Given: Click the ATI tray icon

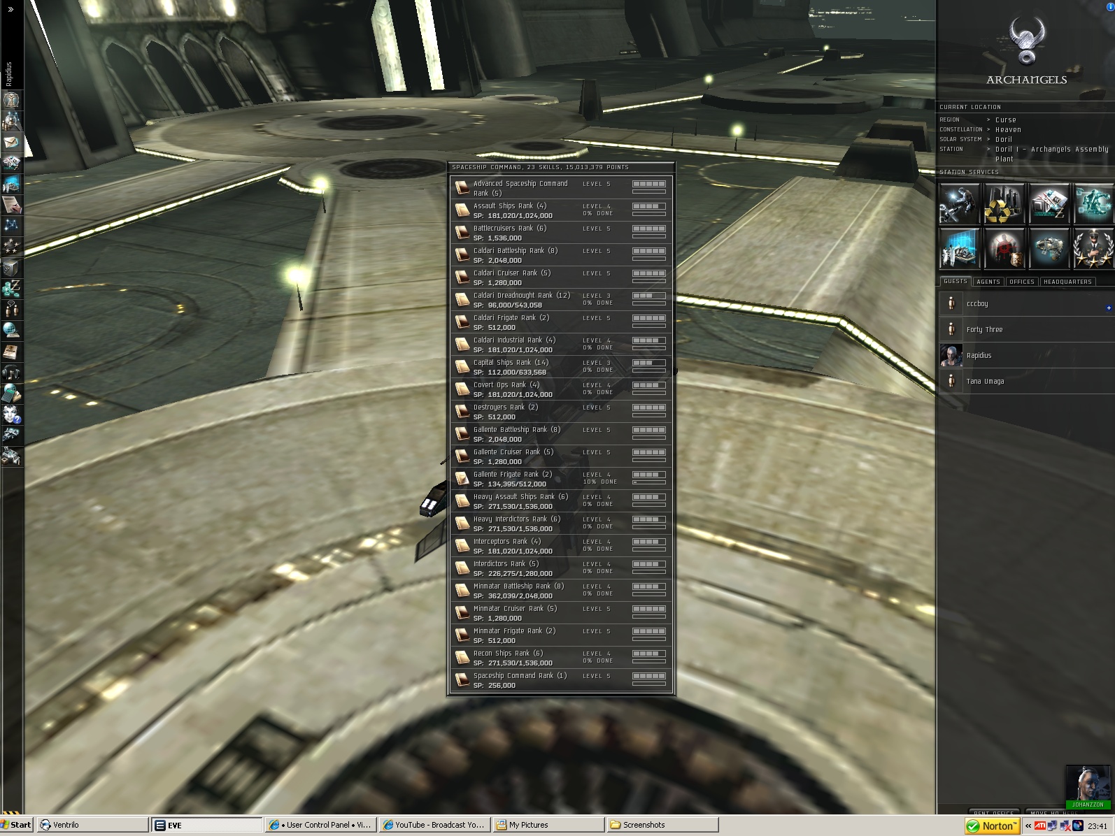Looking at the screenshot, I should click(1040, 826).
